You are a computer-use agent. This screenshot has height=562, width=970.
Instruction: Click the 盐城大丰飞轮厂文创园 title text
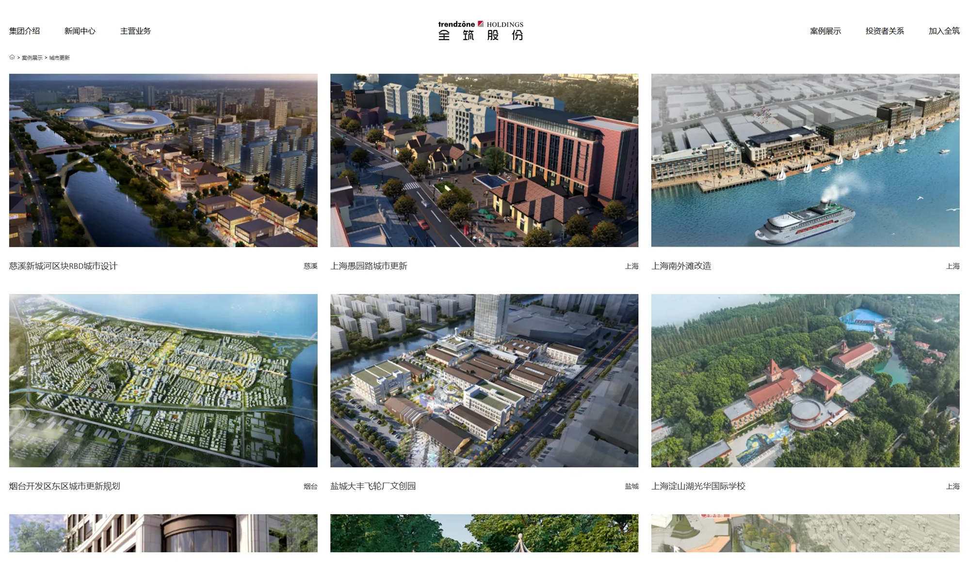tap(373, 486)
